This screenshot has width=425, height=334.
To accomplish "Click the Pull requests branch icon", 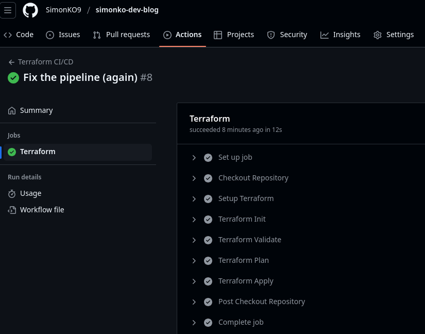I will [97, 35].
